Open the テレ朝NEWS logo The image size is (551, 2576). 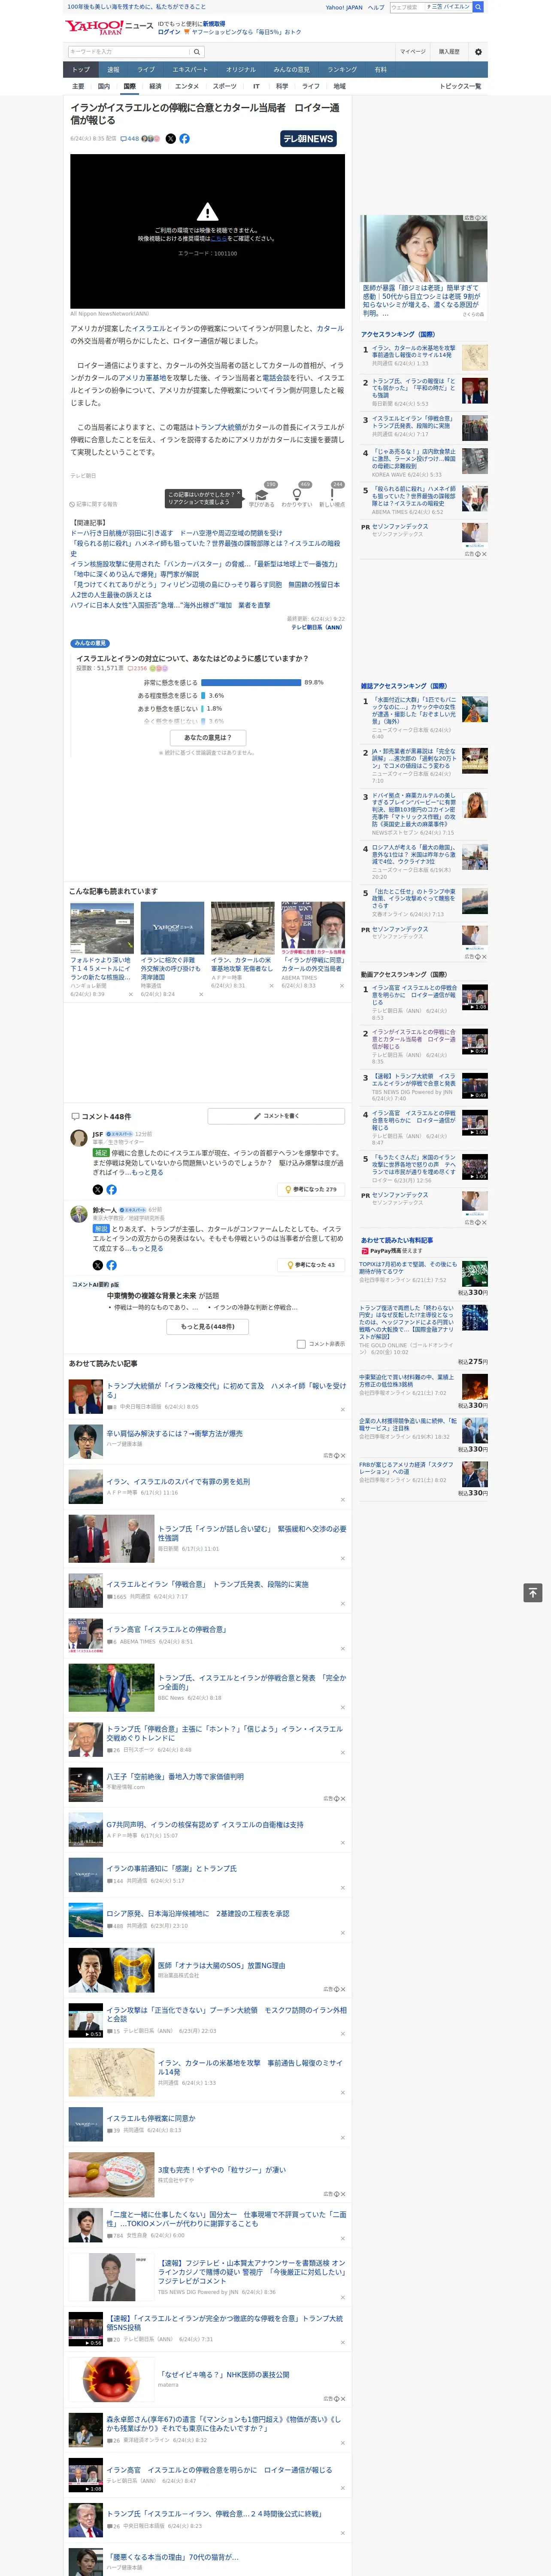pyautogui.click(x=308, y=139)
